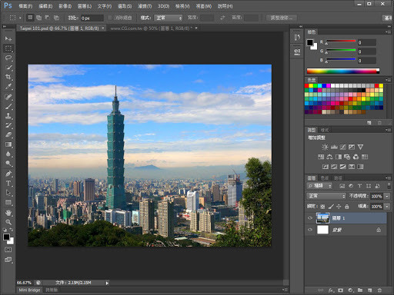Select the Spot Healing Brush tool
The width and height of the screenshot is (394, 295).
8,97
